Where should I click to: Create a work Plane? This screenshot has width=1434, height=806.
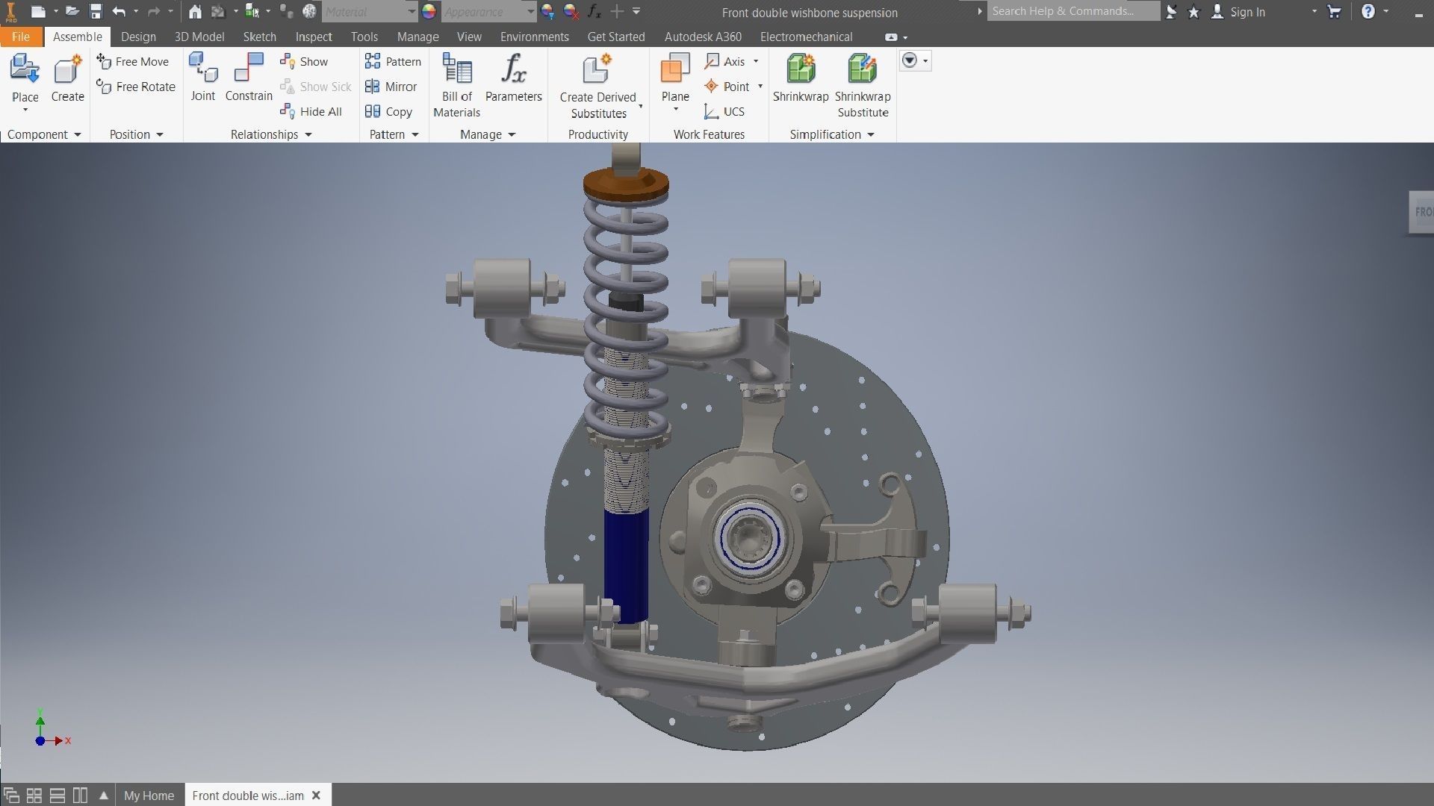coord(674,71)
